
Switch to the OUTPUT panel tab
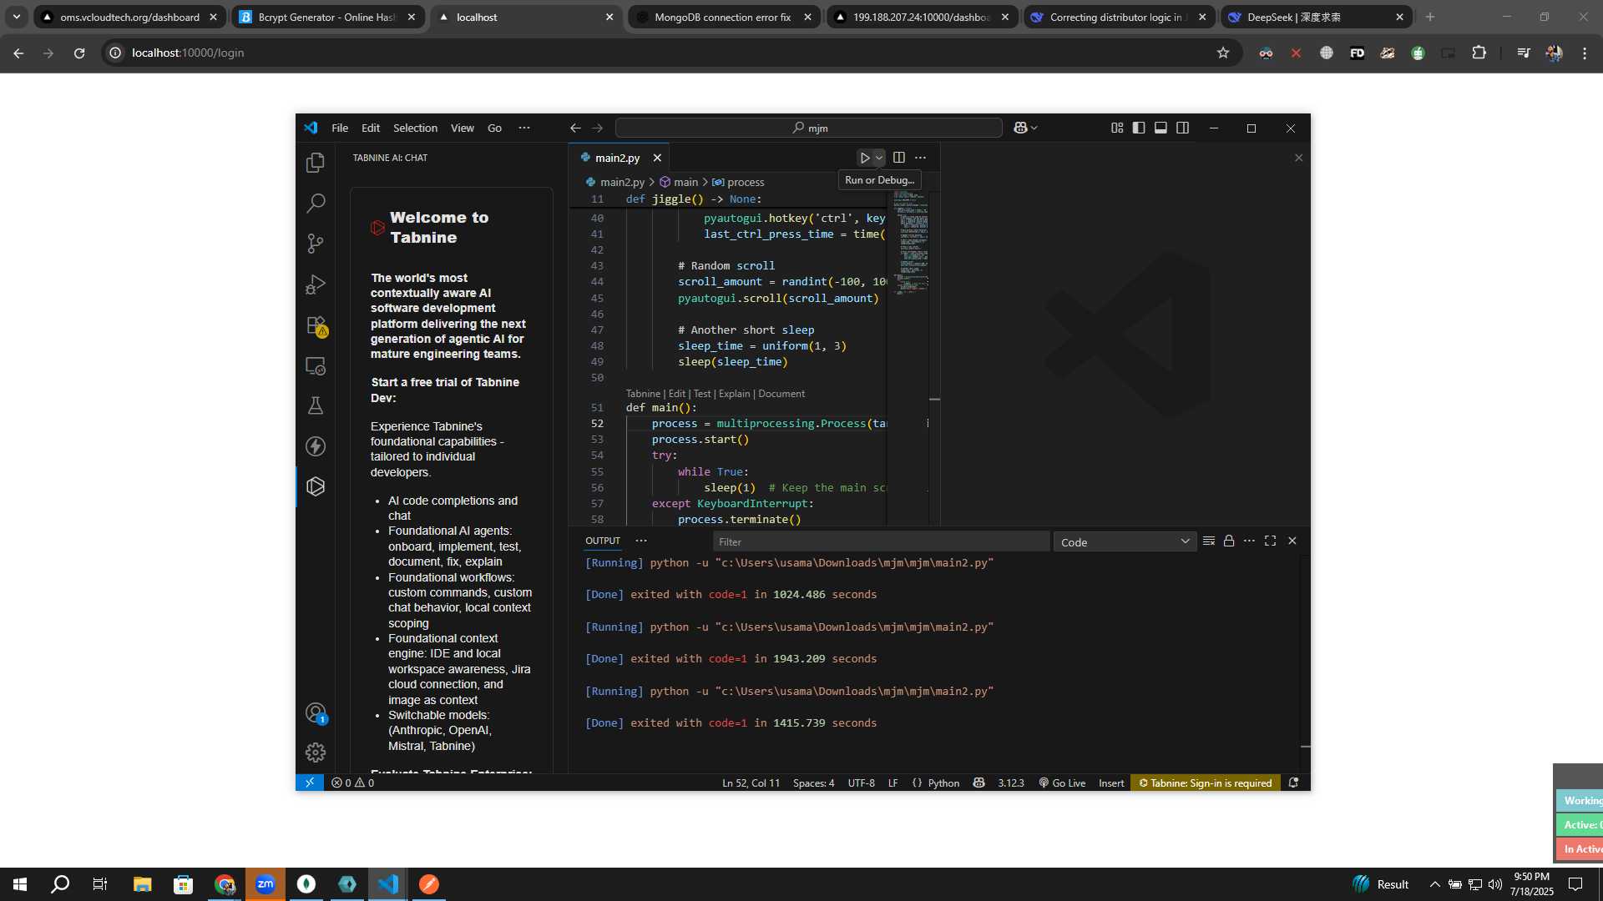[x=603, y=541]
